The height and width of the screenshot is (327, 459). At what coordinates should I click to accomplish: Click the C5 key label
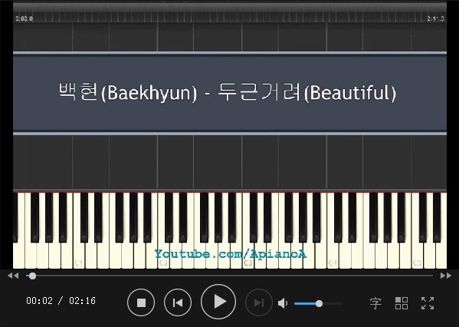pos(417,263)
